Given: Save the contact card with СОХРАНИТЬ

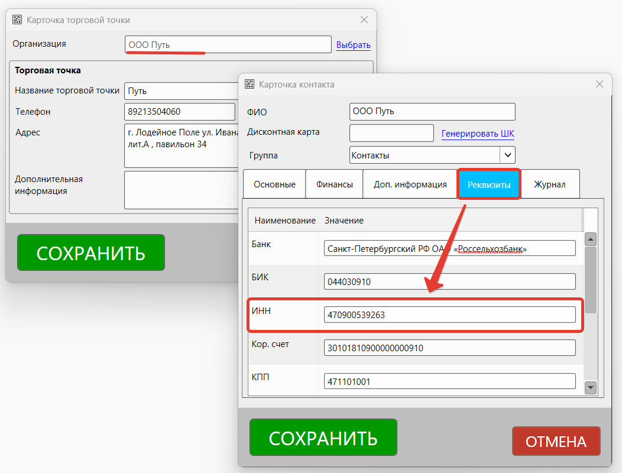Looking at the screenshot, I should [x=323, y=438].
